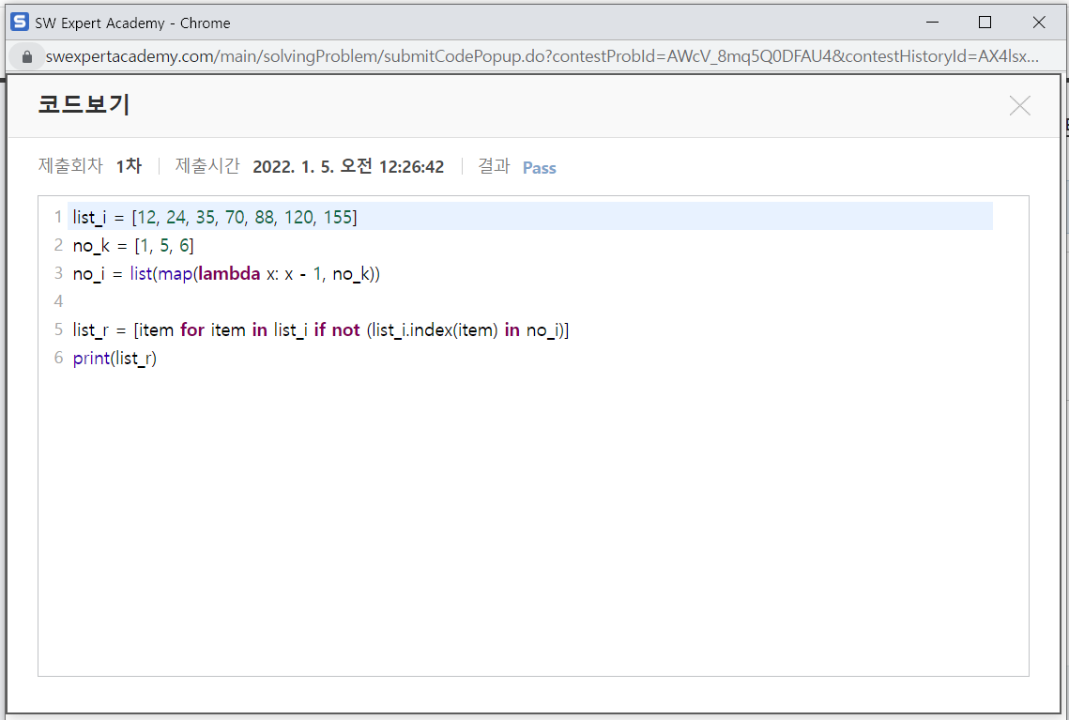Click the Pass result text
Screen dimensions: 1069x720
(x=540, y=168)
